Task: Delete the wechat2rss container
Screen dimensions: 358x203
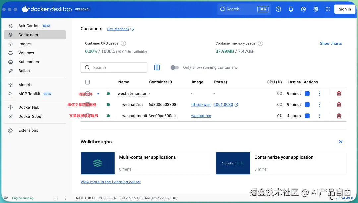Action: [x=339, y=105]
